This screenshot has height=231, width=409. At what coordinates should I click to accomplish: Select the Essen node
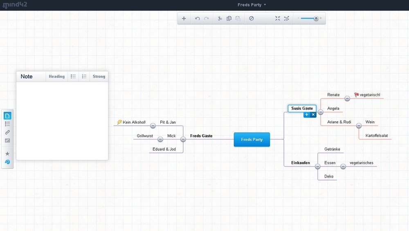pyautogui.click(x=330, y=163)
